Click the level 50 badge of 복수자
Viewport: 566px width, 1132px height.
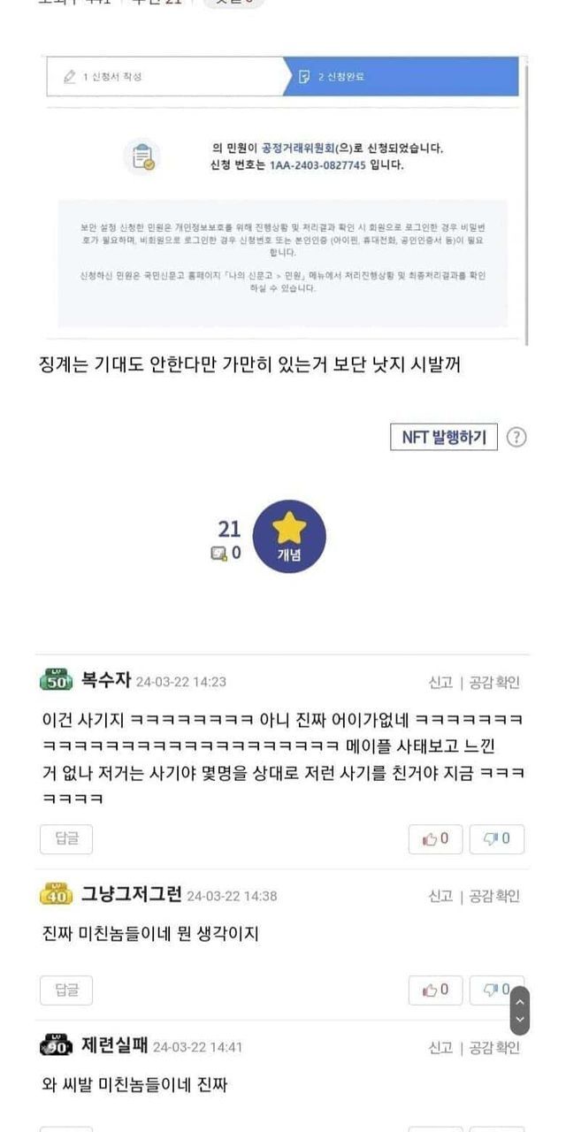(x=57, y=681)
